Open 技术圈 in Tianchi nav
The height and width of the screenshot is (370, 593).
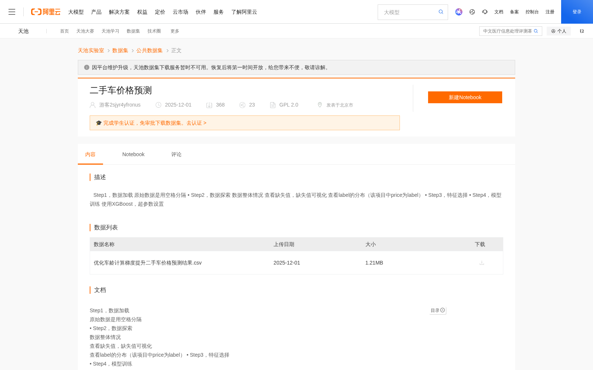pyautogui.click(x=154, y=31)
